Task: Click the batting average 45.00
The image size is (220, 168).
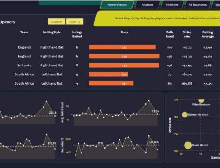Action: (208, 57)
